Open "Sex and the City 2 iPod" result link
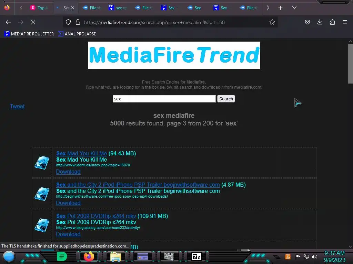Image resolution: width=353 pixels, height=264 pixels. point(138,185)
